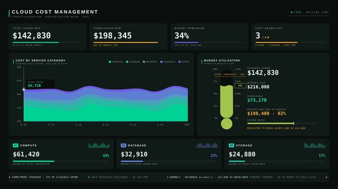
Task: Click the anomaly severity dots beside 3
Action: [x=266, y=37]
